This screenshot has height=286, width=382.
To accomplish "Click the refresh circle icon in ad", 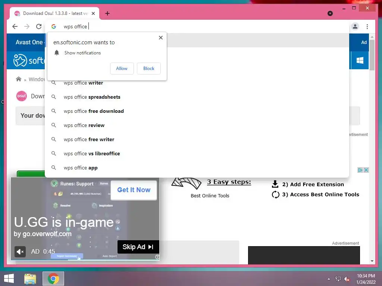I will (276, 194).
